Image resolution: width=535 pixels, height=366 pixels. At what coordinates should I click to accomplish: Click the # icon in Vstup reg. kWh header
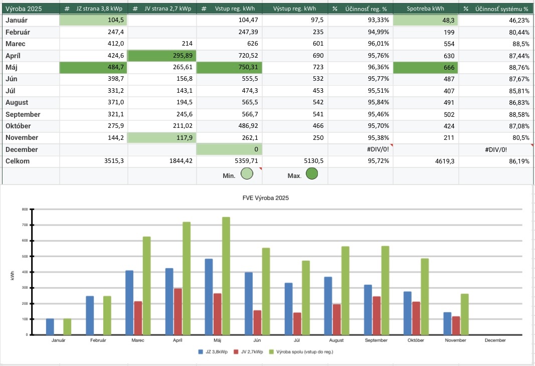tap(204, 9)
